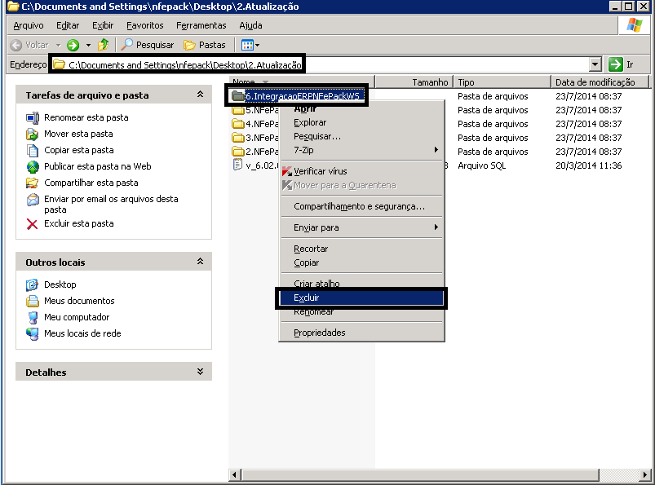Sort by Data de modificação column header
Image resolution: width=655 pixels, height=485 pixels.
[x=594, y=82]
